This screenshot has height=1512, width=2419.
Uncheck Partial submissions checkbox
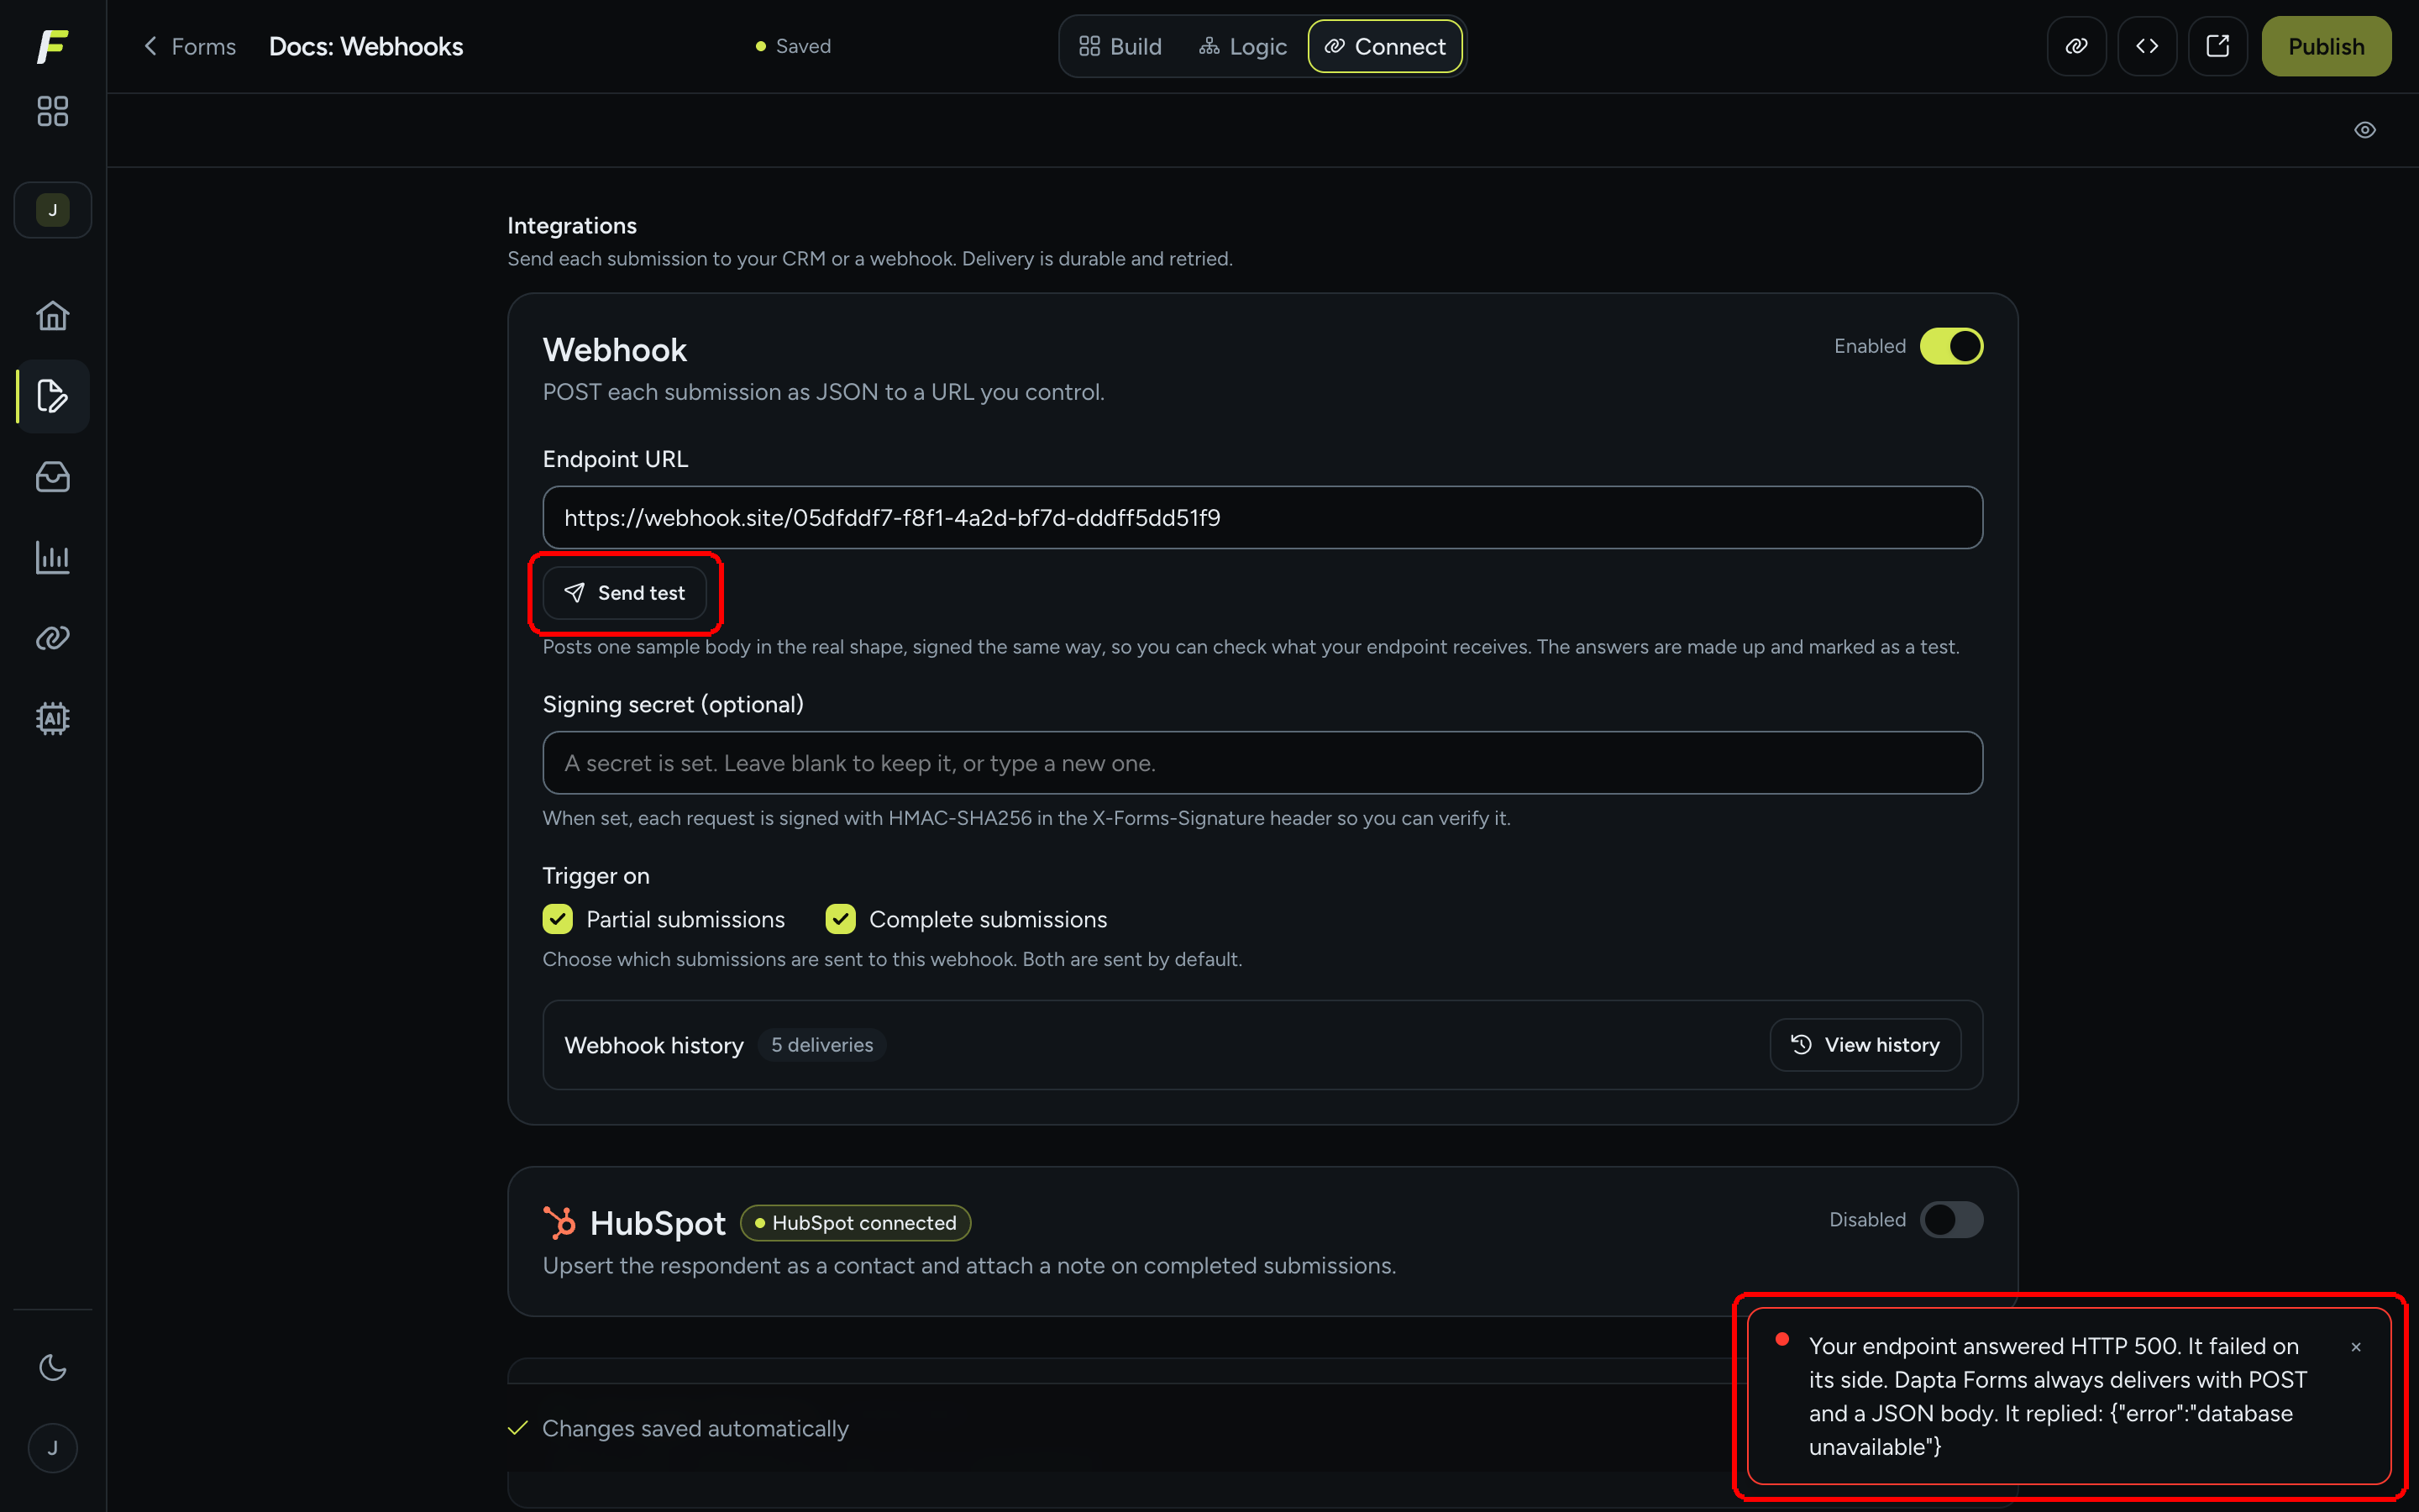pyautogui.click(x=558, y=919)
